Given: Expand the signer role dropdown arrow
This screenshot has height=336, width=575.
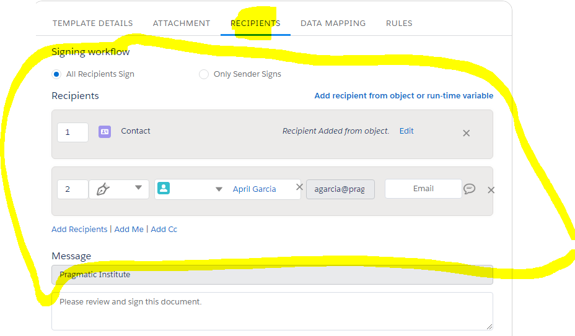Looking at the screenshot, I should [138, 187].
